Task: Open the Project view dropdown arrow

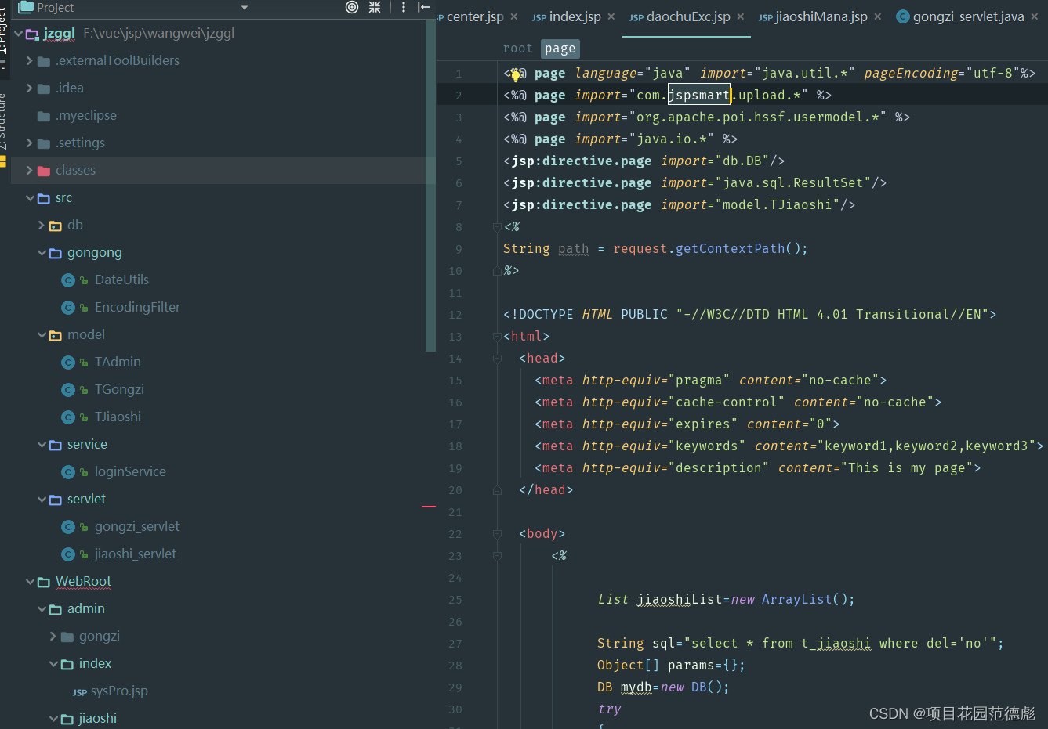Action: click(245, 8)
